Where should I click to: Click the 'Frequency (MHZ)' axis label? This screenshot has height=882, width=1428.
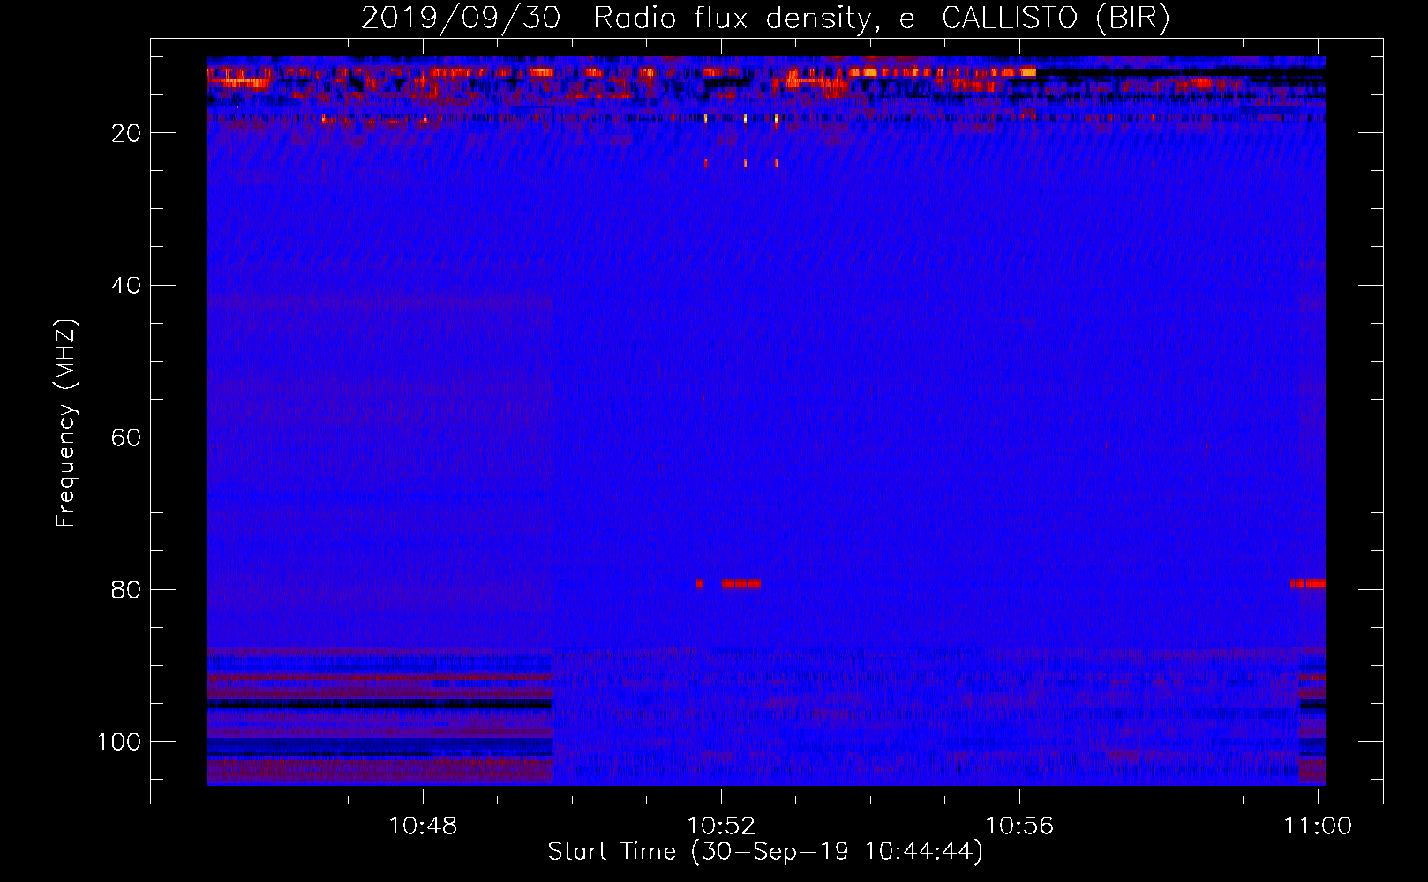[x=66, y=423]
